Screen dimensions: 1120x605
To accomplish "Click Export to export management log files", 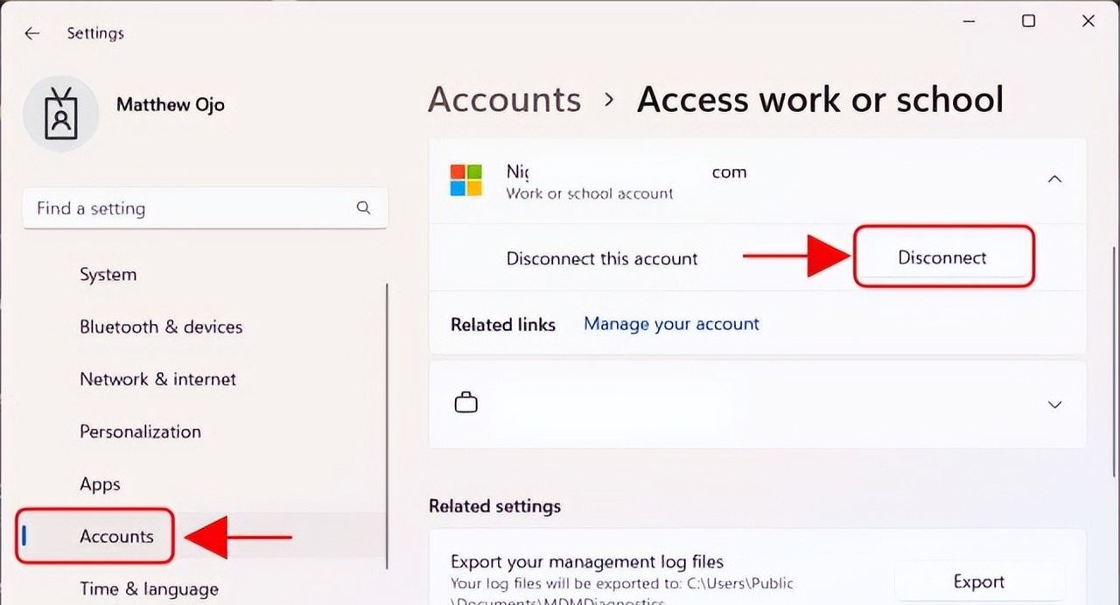I will 978,581.
